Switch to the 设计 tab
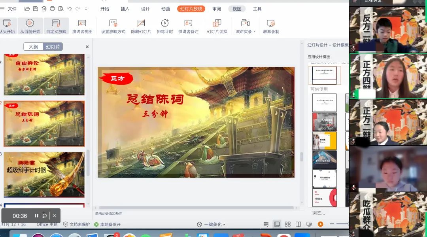Viewport: 427px width, 237px height. pyautogui.click(x=145, y=9)
